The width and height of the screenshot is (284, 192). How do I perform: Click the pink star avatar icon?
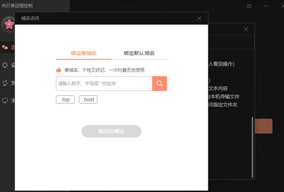[x=9, y=24]
